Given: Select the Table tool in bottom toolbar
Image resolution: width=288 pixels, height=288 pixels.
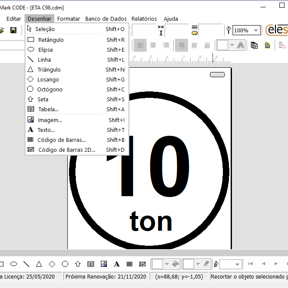Looking at the screenshot, I should click(91, 264).
